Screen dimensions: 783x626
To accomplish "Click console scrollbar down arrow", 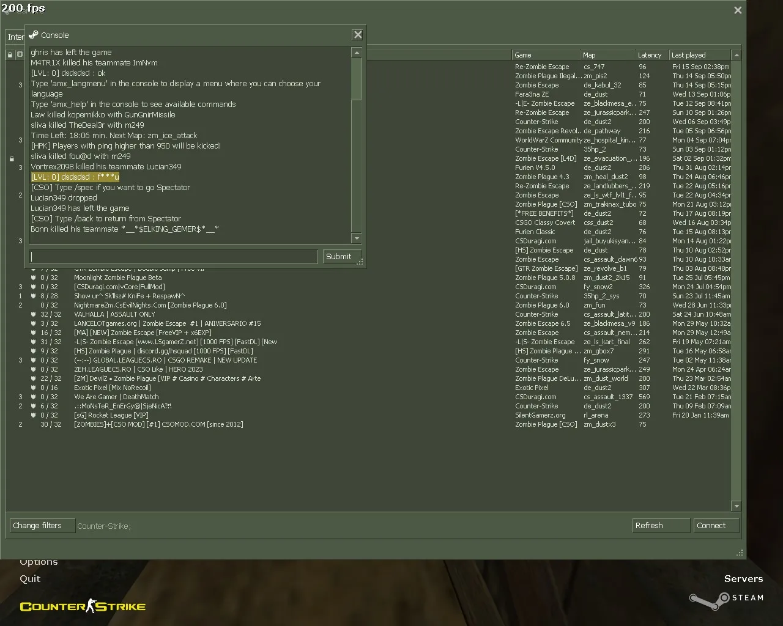I will pyautogui.click(x=357, y=238).
